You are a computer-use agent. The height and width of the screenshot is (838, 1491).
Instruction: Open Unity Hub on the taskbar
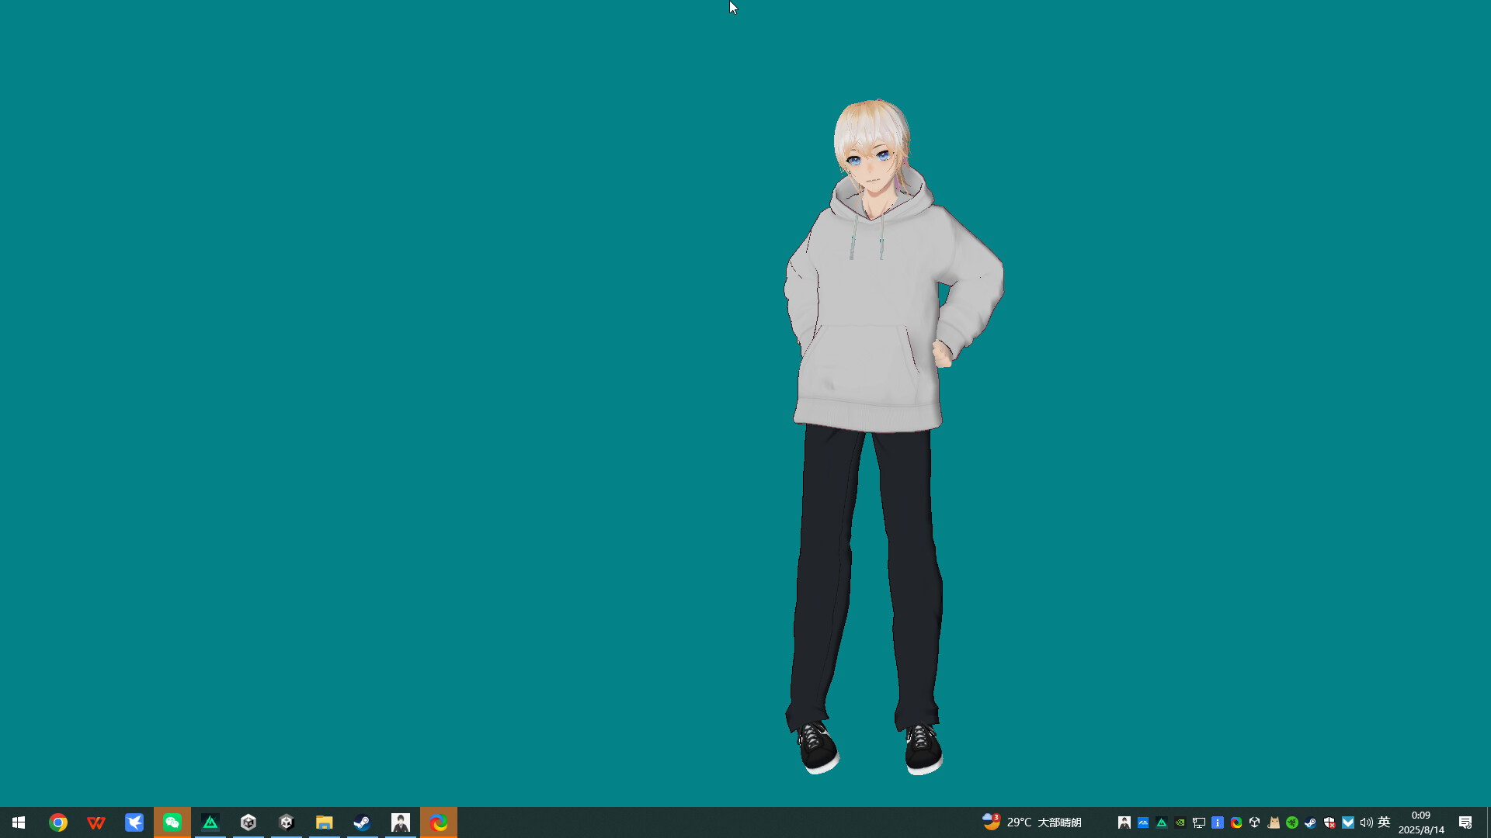248,822
